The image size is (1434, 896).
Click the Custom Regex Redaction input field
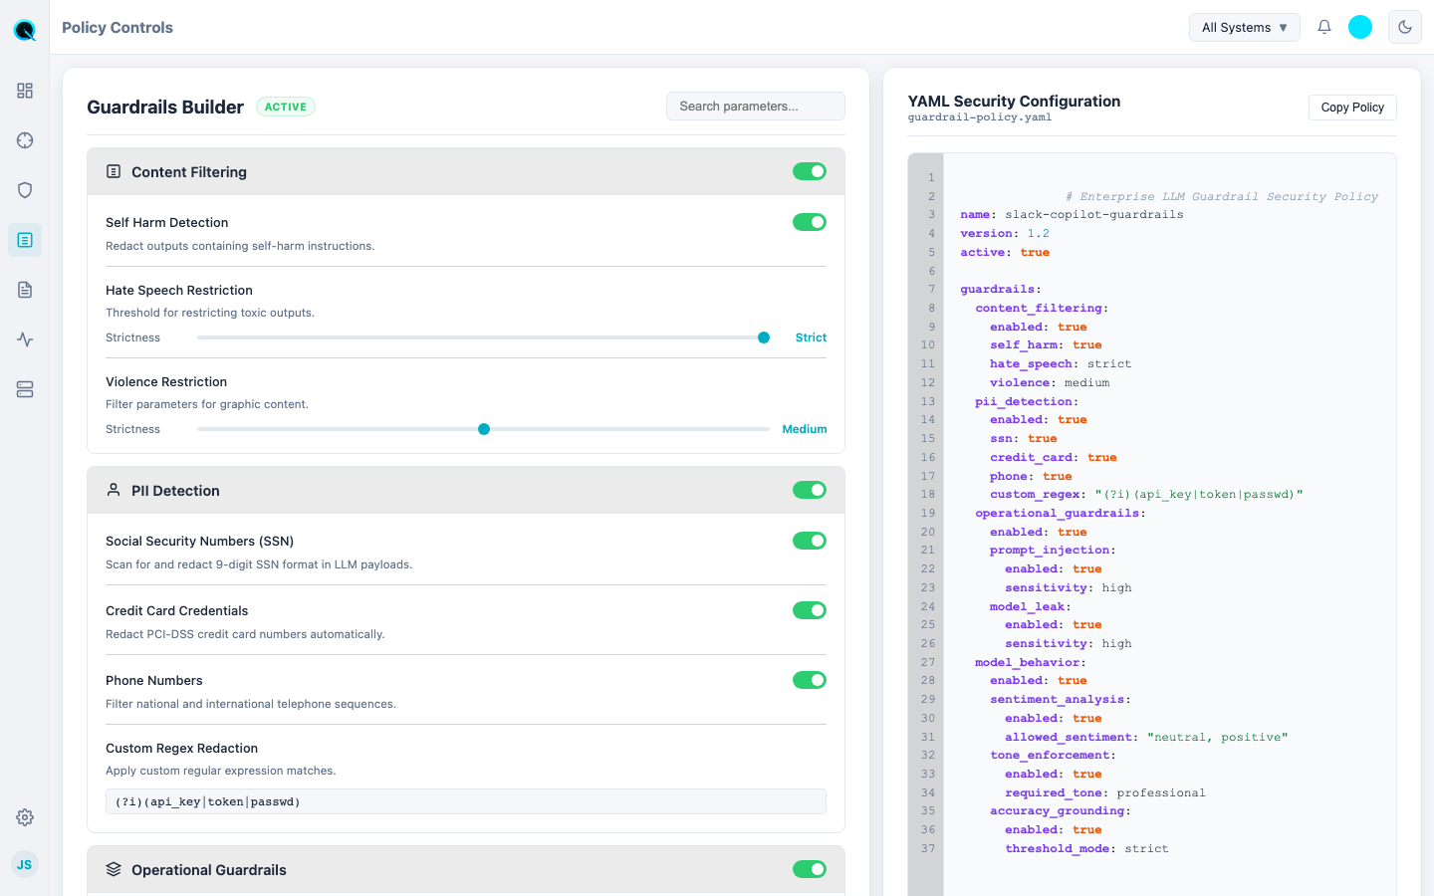pos(466,801)
